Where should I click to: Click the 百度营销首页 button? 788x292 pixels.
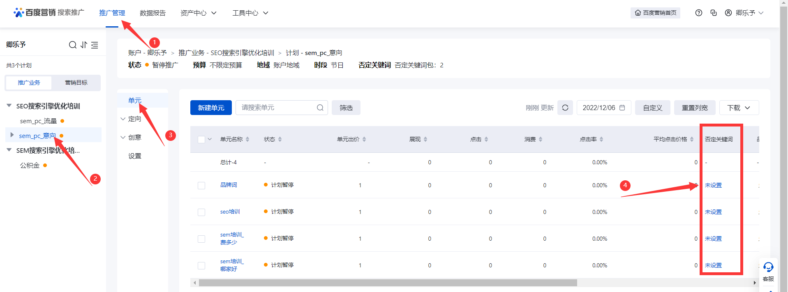click(x=655, y=13)
